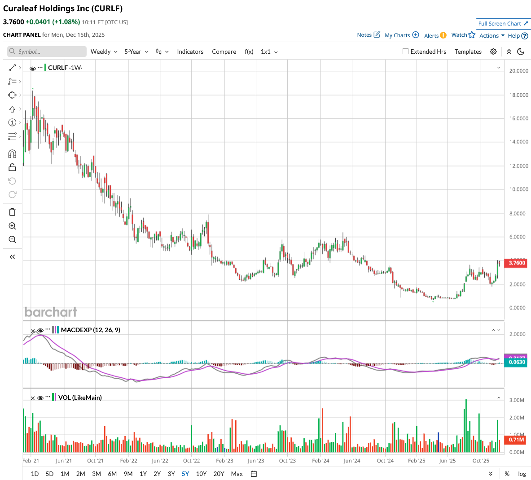Open the f(x) expressions menu
The width and height of the screenshot is (531, 480).
249,52
